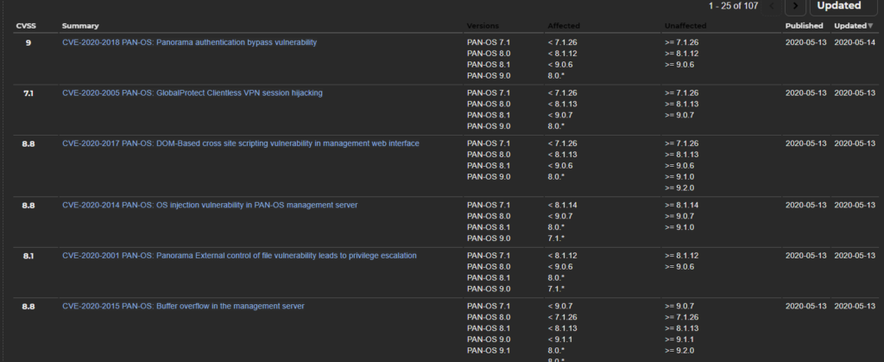Viewport: 884px width, 362px height.
Task: Select the CVSS score 9 cell
Action: point(28,43)
